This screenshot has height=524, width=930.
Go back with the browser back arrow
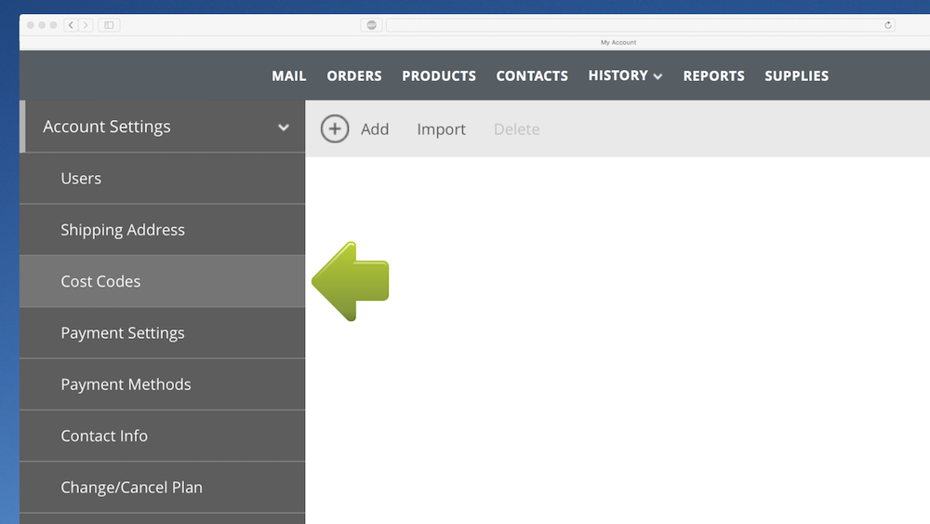(72, 25)
